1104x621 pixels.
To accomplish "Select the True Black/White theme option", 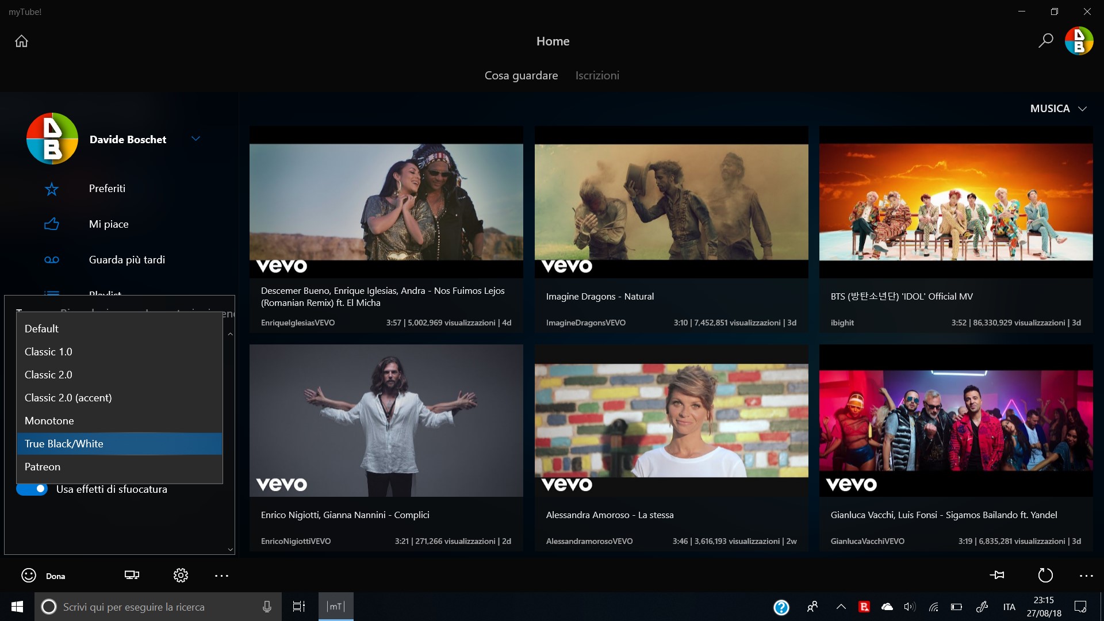I will point(120,444).
